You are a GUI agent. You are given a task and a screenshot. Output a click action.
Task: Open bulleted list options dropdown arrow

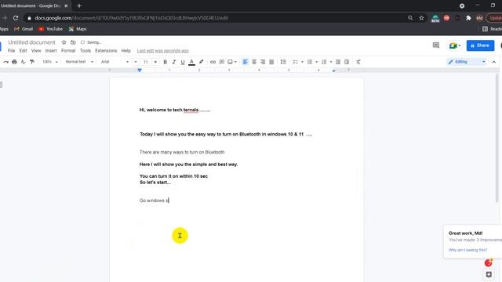[316, 62]
